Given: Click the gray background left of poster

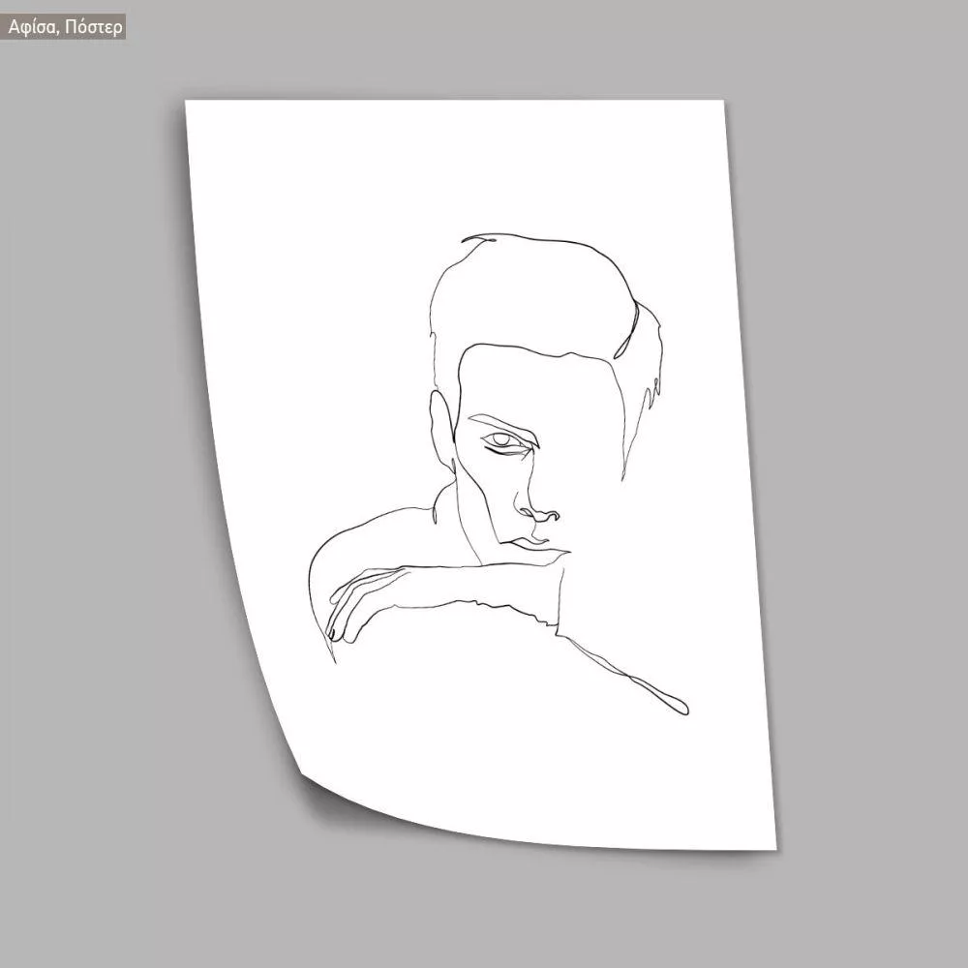Looking at the screenshot, I should coord(97,484).
